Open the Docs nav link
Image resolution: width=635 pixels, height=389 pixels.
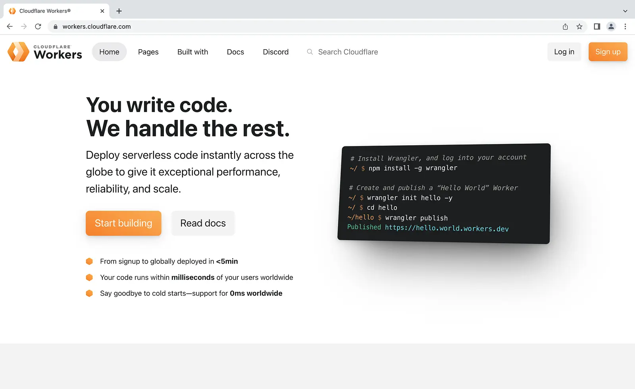pos(235,52)
